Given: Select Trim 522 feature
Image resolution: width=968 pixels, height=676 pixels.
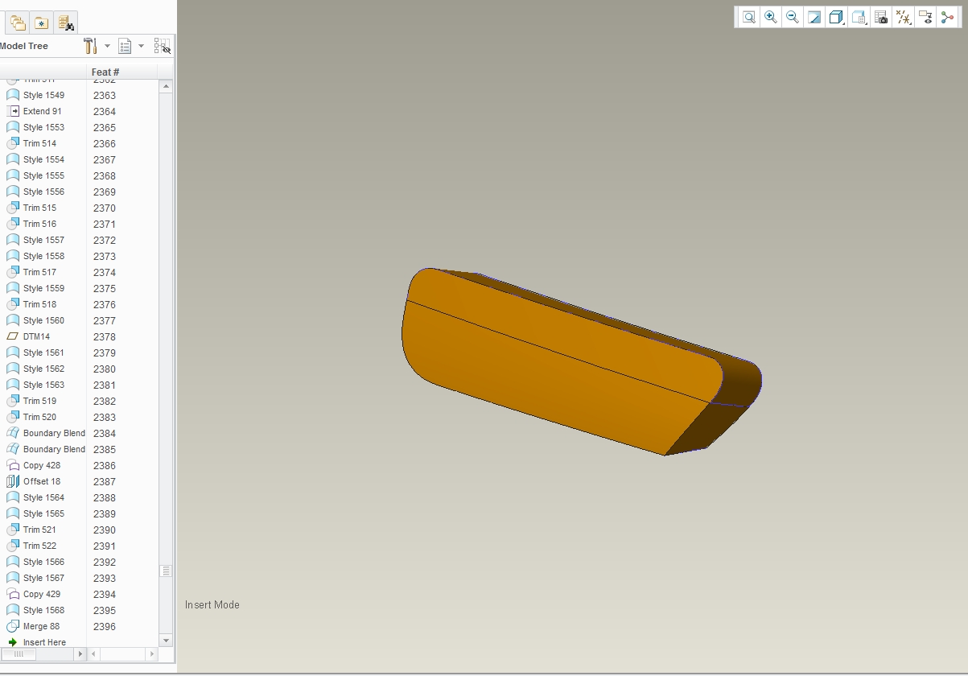Looking at the screenshot, I should click(x=39, y=546).
